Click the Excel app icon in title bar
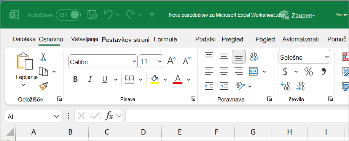The height and width of the screenshot is (141, 349). [14, 15]
